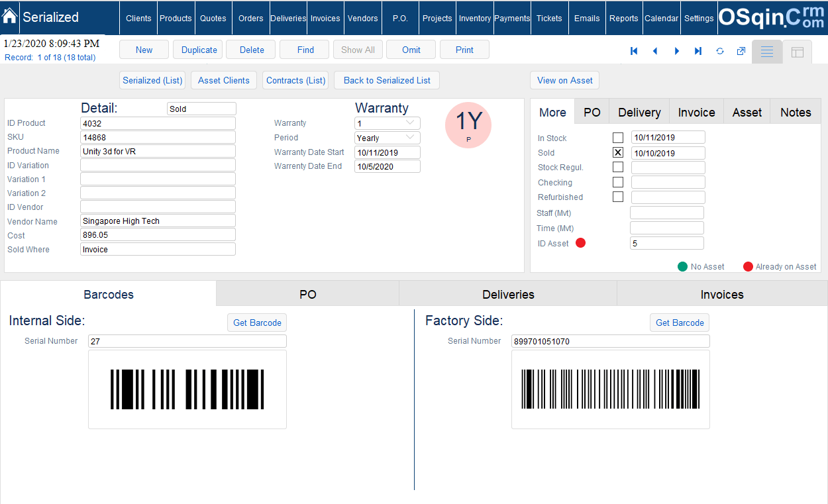Viewport: 828px width, 504px height.
Task: Open the Invoices menu in top bar
Action: (x=325, y=18)
